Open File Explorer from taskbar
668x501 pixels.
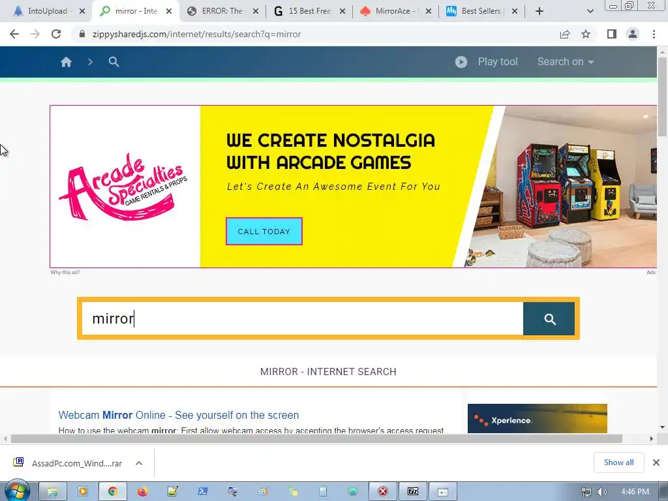pos(52,492)
